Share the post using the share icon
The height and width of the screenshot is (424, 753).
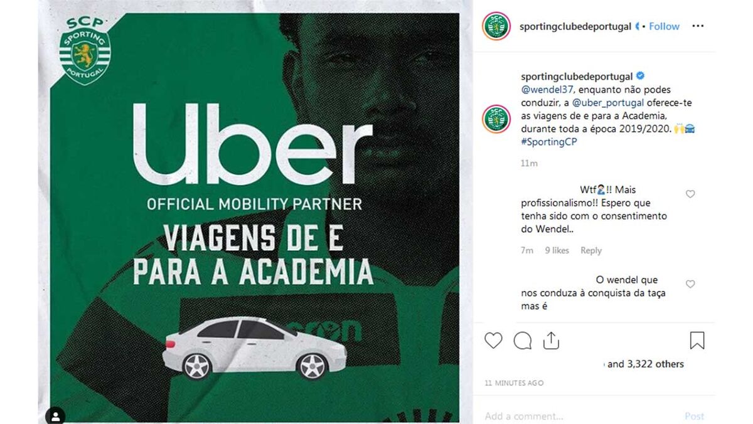pyautogui.click(x=551, y=340)
